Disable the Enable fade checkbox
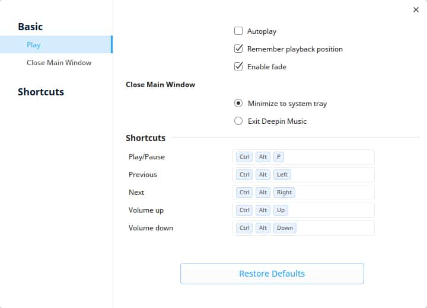Screen dimensions: 427x308 238,66
